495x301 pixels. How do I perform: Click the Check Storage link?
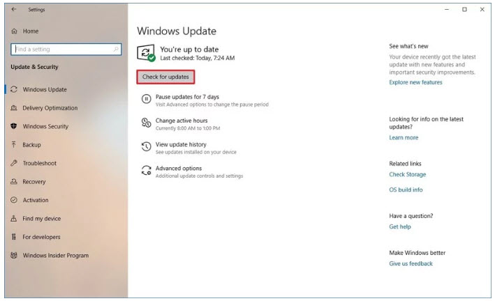(x=407, y=175)
